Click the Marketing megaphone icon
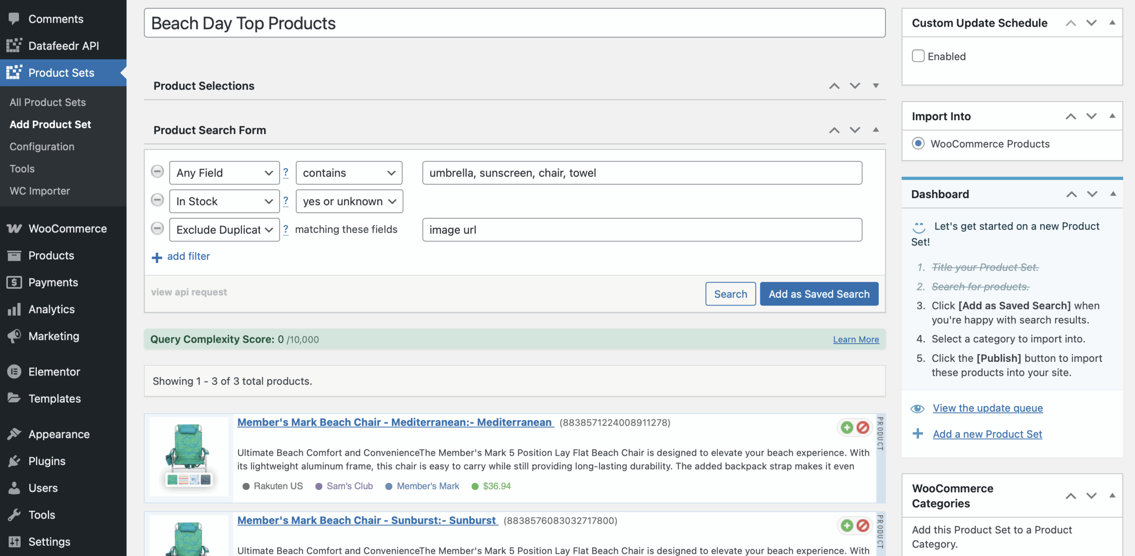 [x=14, y=336]
